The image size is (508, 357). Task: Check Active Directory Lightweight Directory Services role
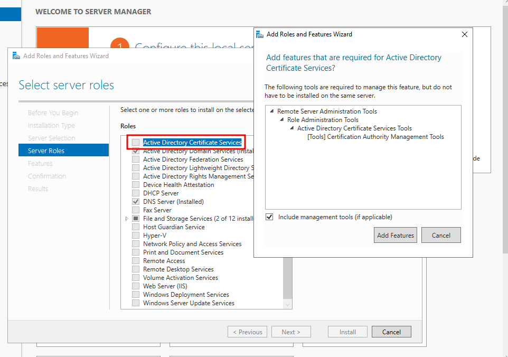136,168
